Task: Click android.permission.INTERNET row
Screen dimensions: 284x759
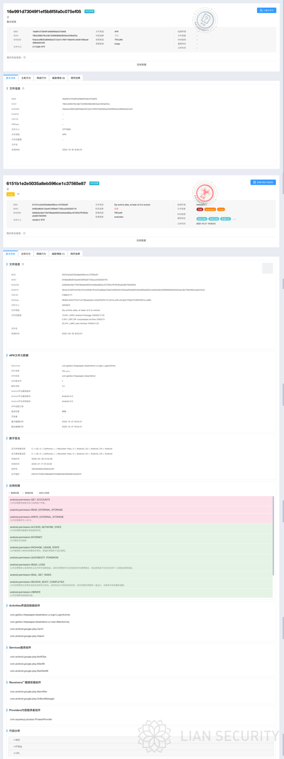Action: tap(140, 539)
